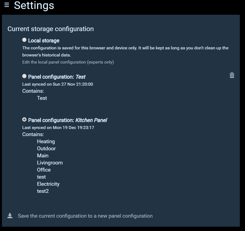Screen dimensions: 245x231
Task: Open the hamburger menu icon
Action: [7, 5]
